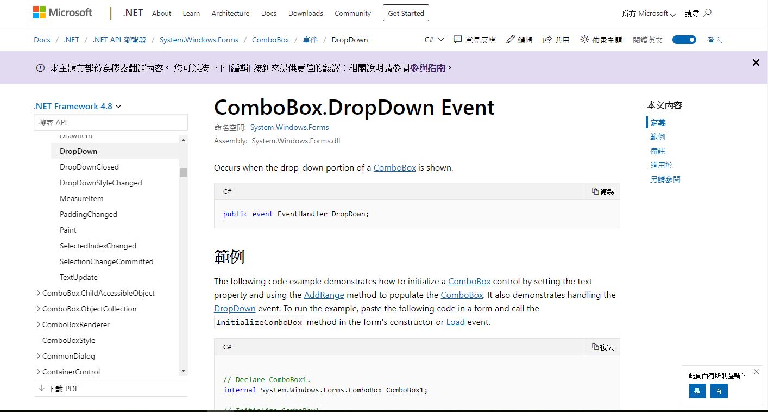Expand ComboBox.ChildAccessibleObject tree node
The width and height of the screenshot is (768, 412).
(x=38, y=293)
